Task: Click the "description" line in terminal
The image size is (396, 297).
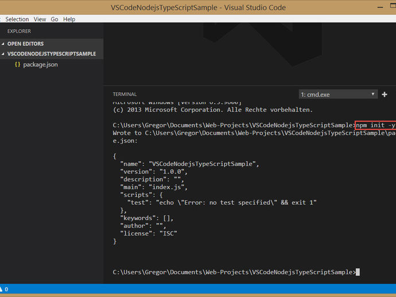Action: [x=152, y=179]
